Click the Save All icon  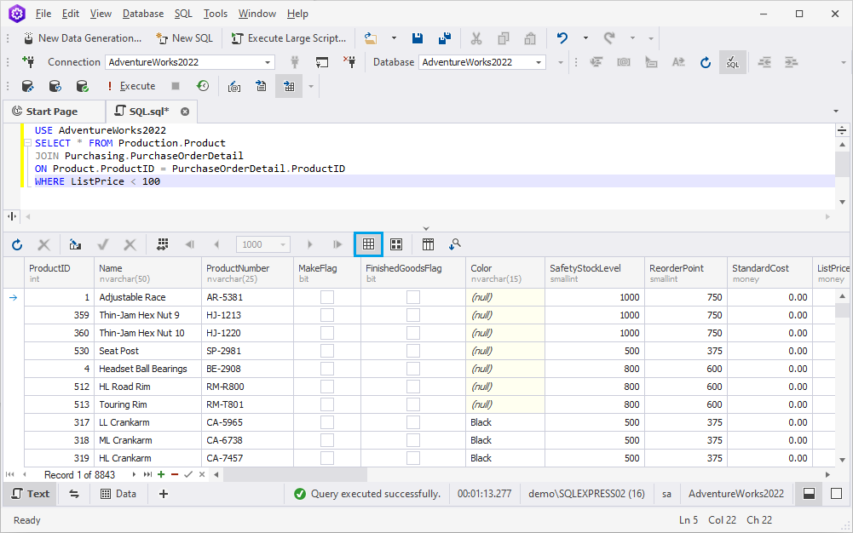tap(445, 38)
